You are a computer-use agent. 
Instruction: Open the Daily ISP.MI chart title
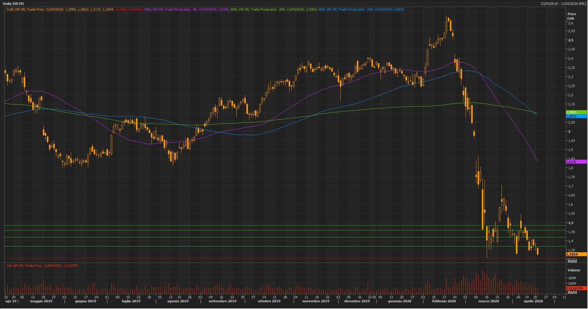click(13, 4)
